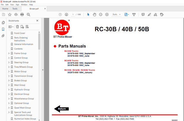Click the black Return arrow button
This screenshot has height=121, width=184.
(61, 109)
